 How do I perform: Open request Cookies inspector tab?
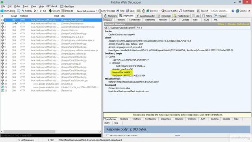point(185,20)
